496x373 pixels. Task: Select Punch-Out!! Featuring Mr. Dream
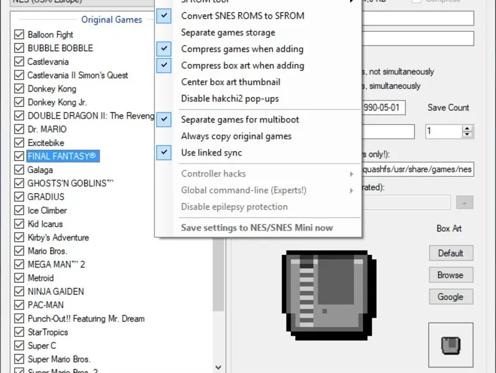[x=86, y=318]
